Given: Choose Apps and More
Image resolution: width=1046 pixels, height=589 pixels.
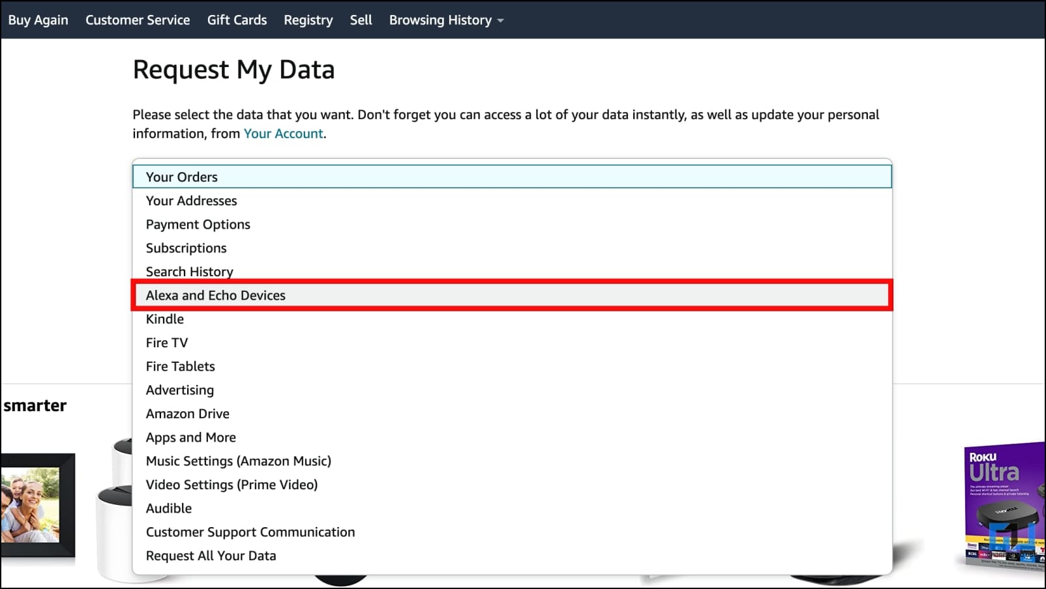Looking at the screenshot, I should (512, 437).
